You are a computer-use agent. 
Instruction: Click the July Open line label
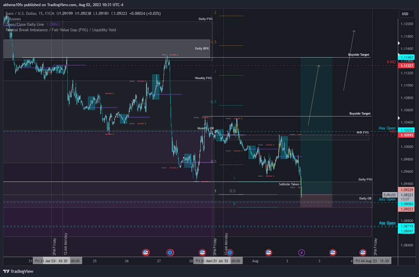tap(387, 199)
